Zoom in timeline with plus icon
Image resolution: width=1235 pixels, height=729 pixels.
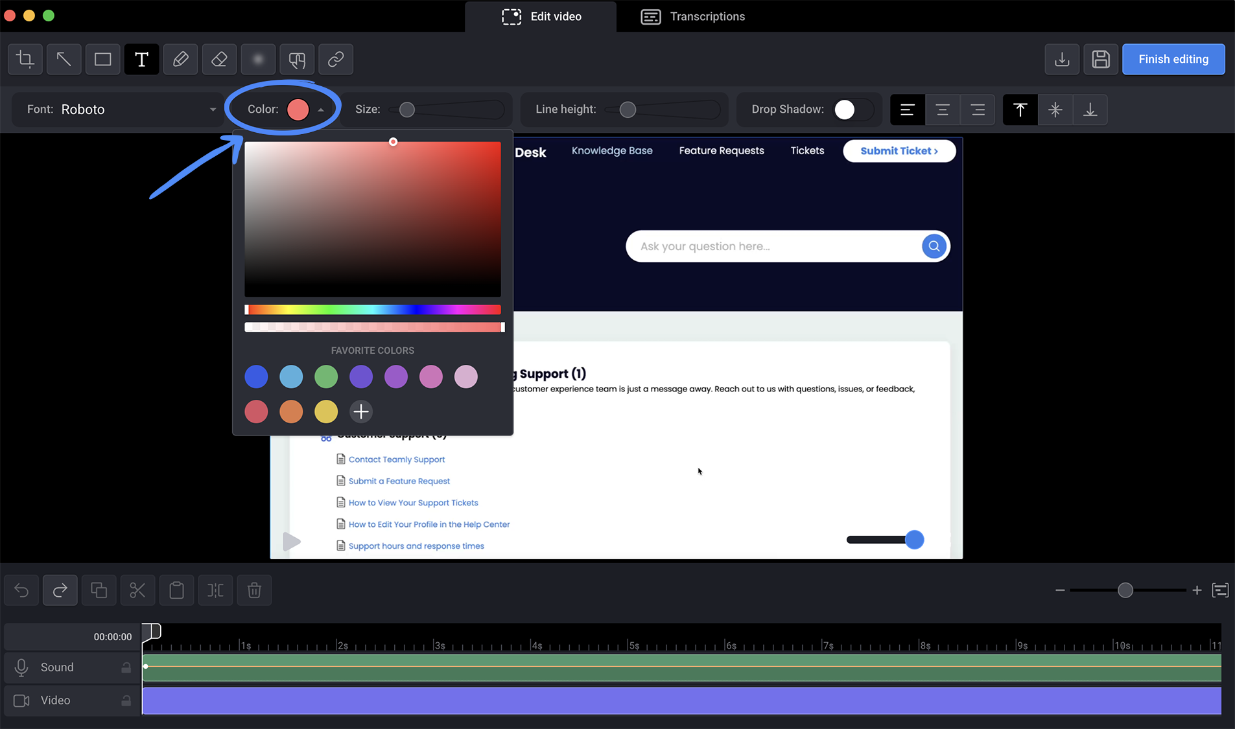[1197, 590]
